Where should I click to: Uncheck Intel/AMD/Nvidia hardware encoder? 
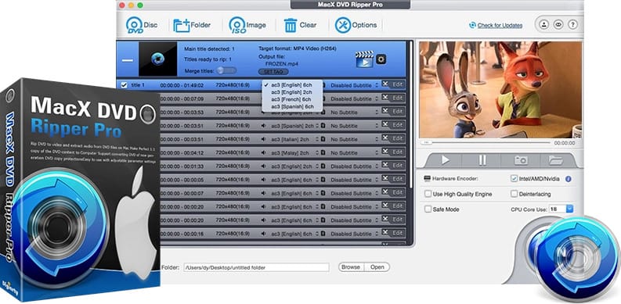coord(514,179)
